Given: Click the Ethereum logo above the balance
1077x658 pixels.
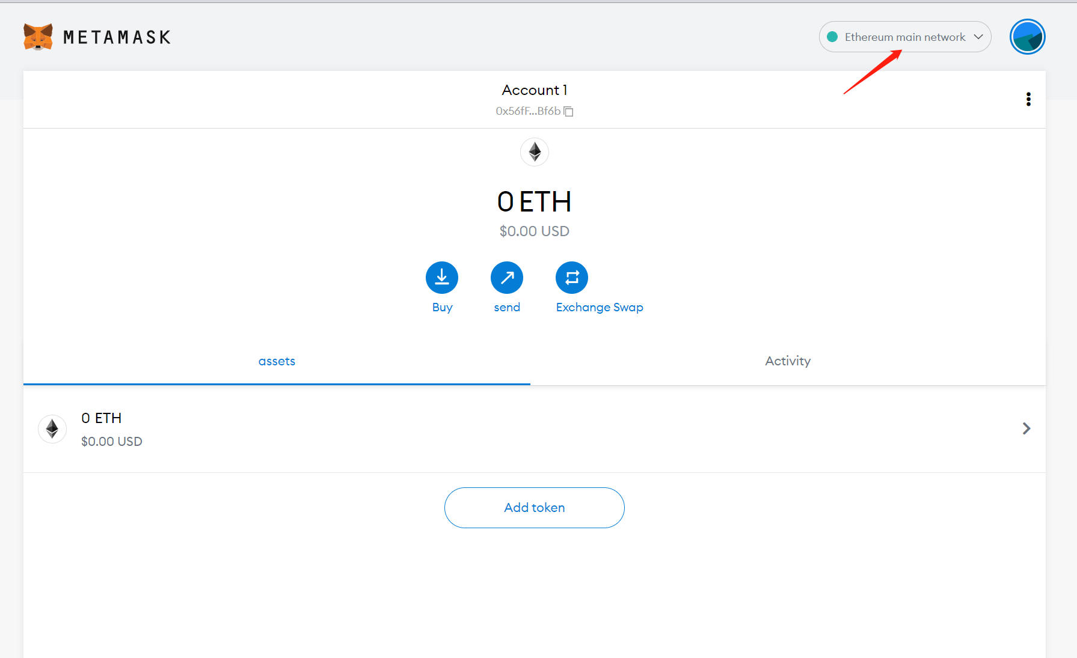Looking at the screenshot, I should click(x=535, y=152).
